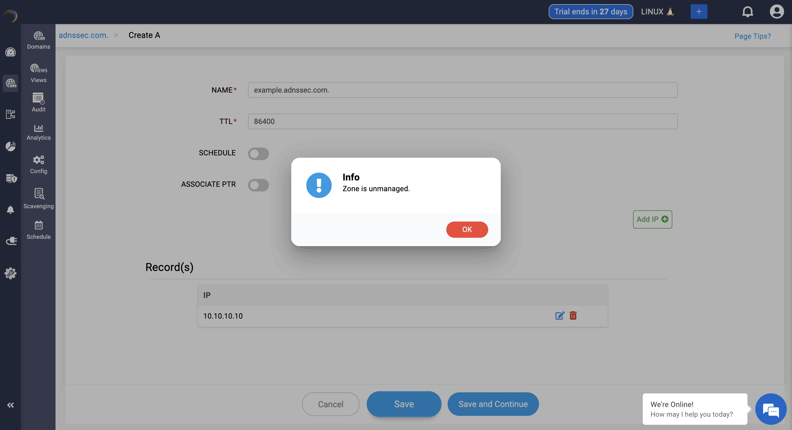Open the user account menu
Image resolution: width=792 pixels, height=430 pixels.
776,12
